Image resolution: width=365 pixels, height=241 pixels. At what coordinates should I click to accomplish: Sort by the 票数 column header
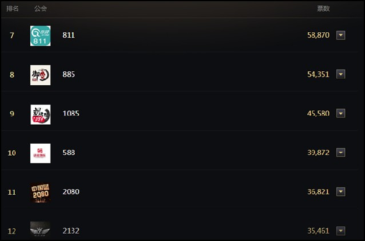324,9
